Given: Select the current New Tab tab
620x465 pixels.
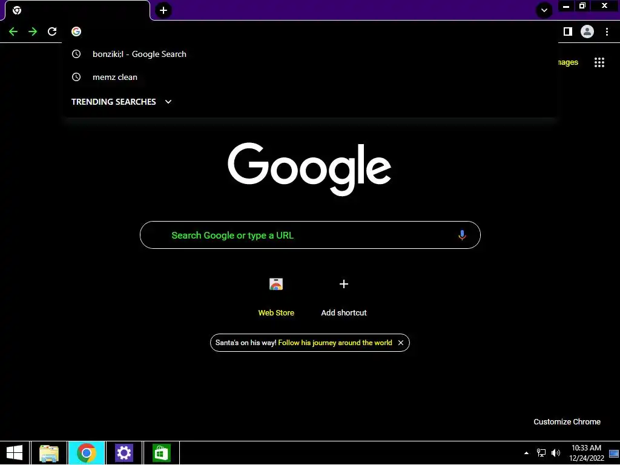Looking at the screenshot, I should point(77,10).
